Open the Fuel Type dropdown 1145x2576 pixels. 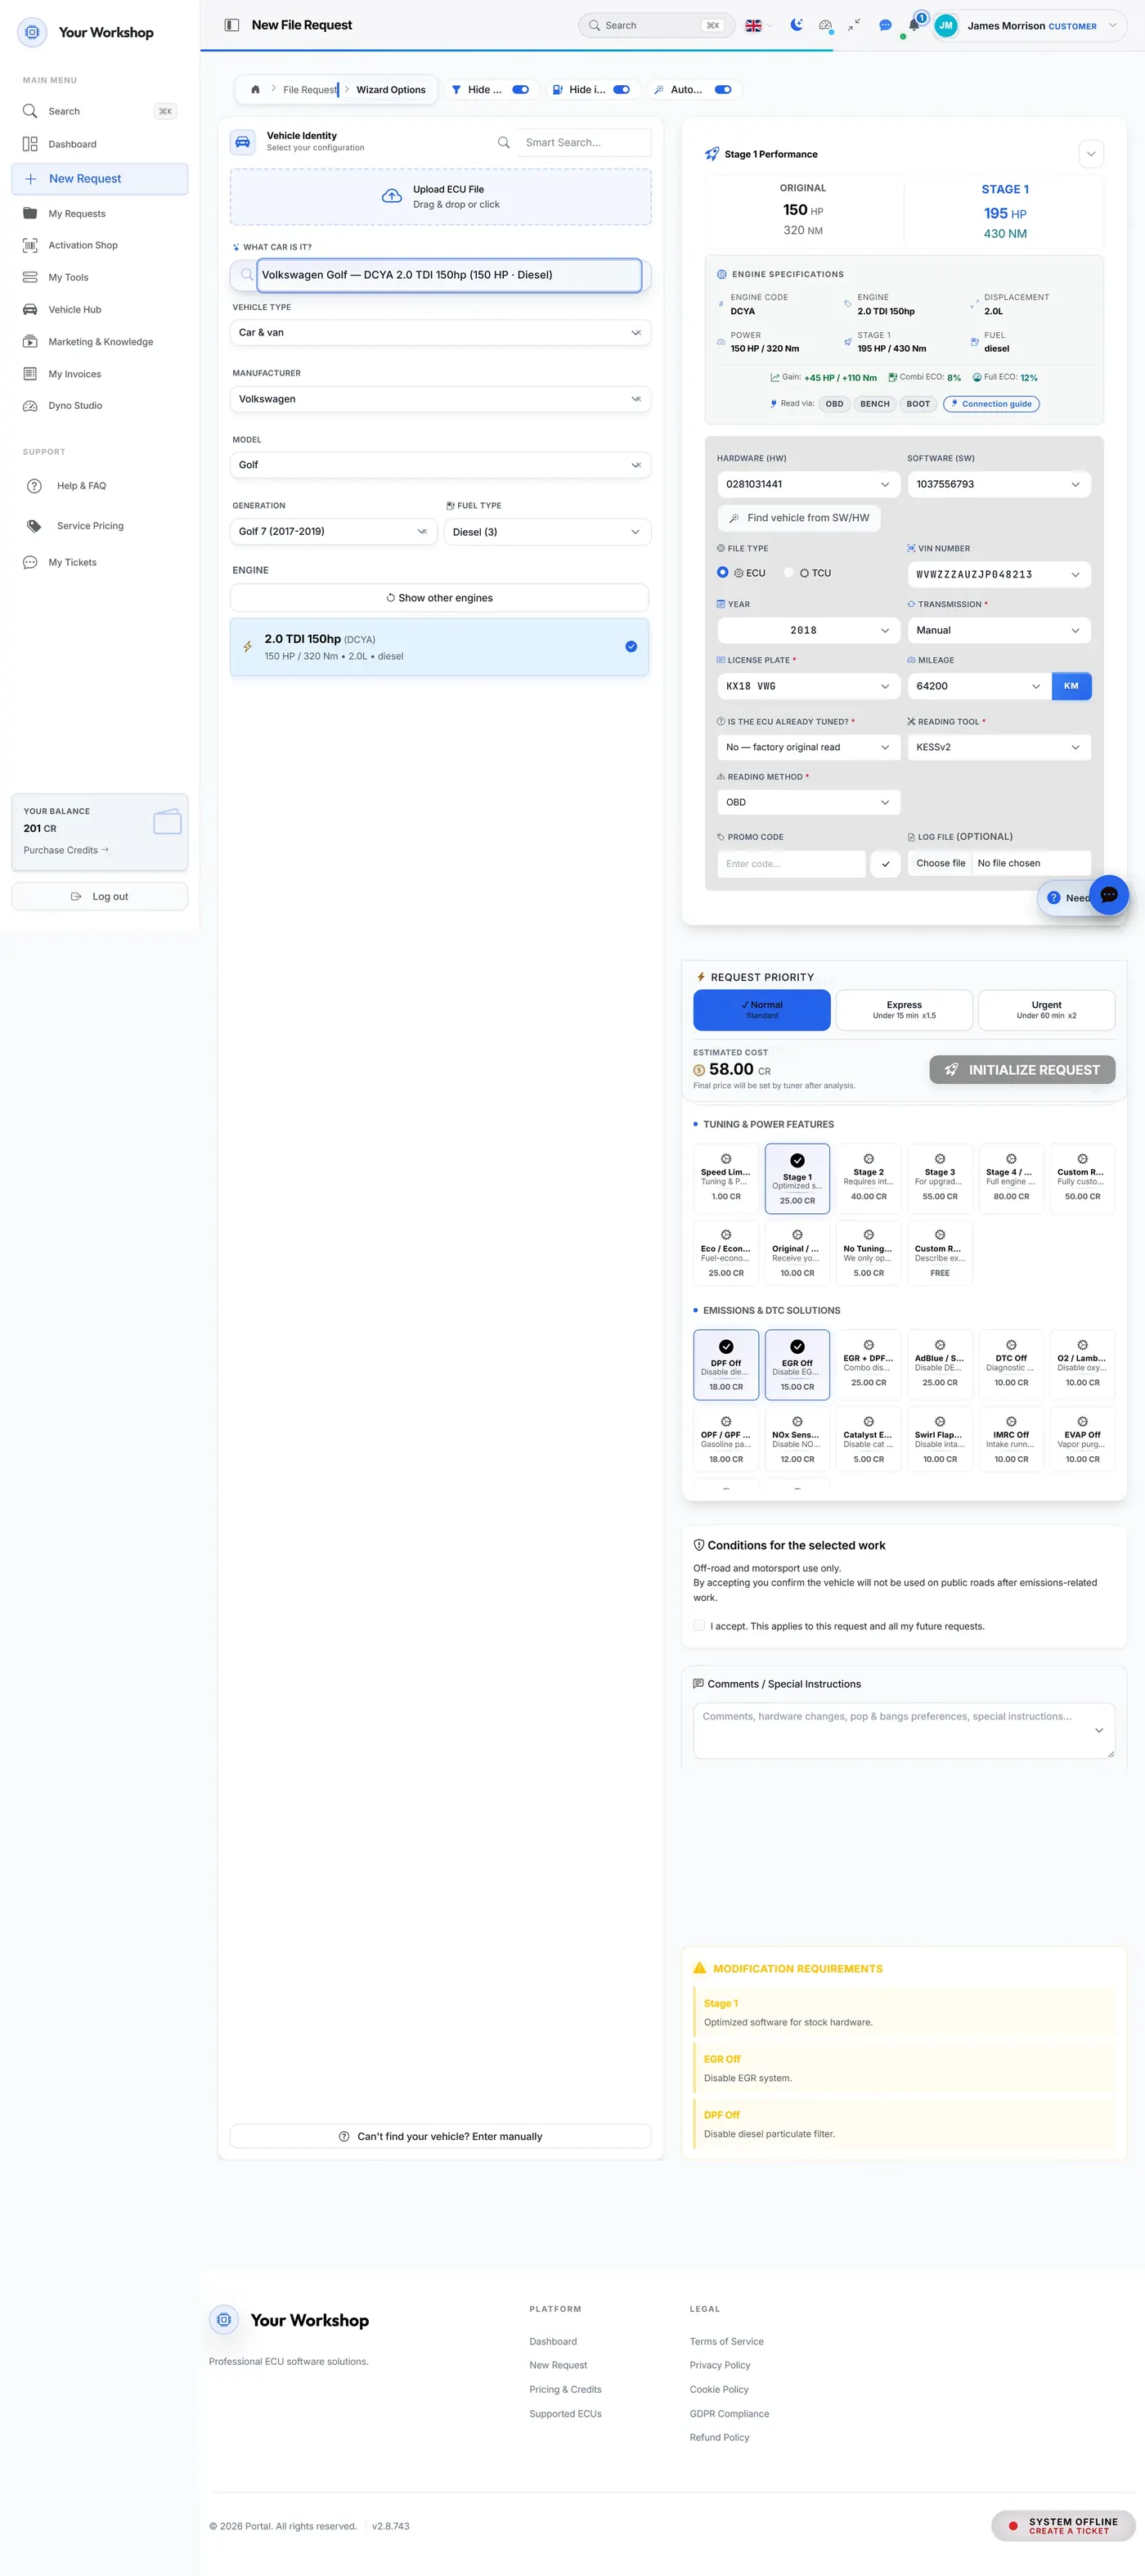[x=547, y=532]
